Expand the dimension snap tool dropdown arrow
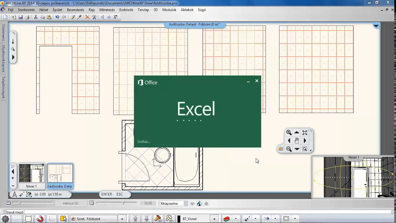 point(255,219)
